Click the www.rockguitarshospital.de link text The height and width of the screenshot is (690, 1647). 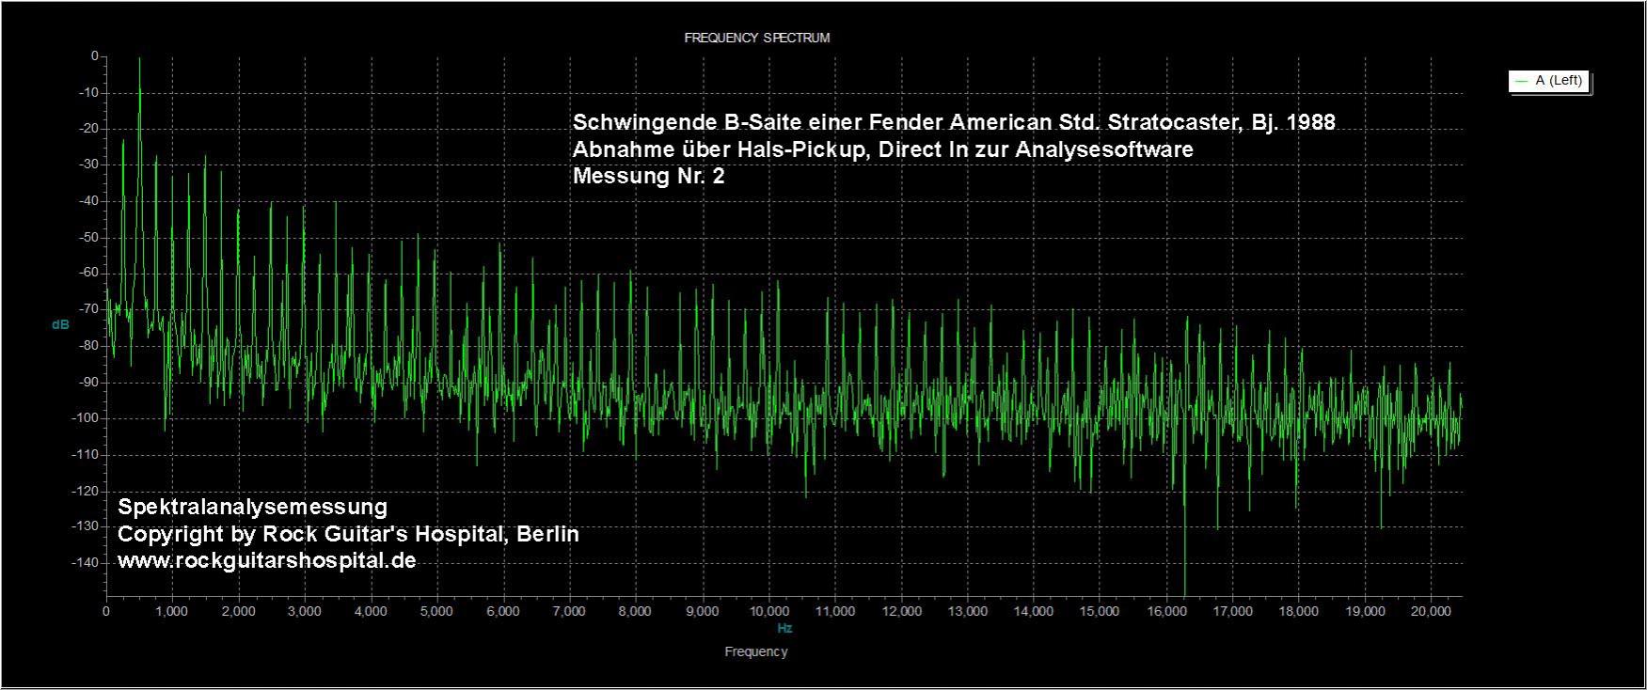[x=267, y=561]
